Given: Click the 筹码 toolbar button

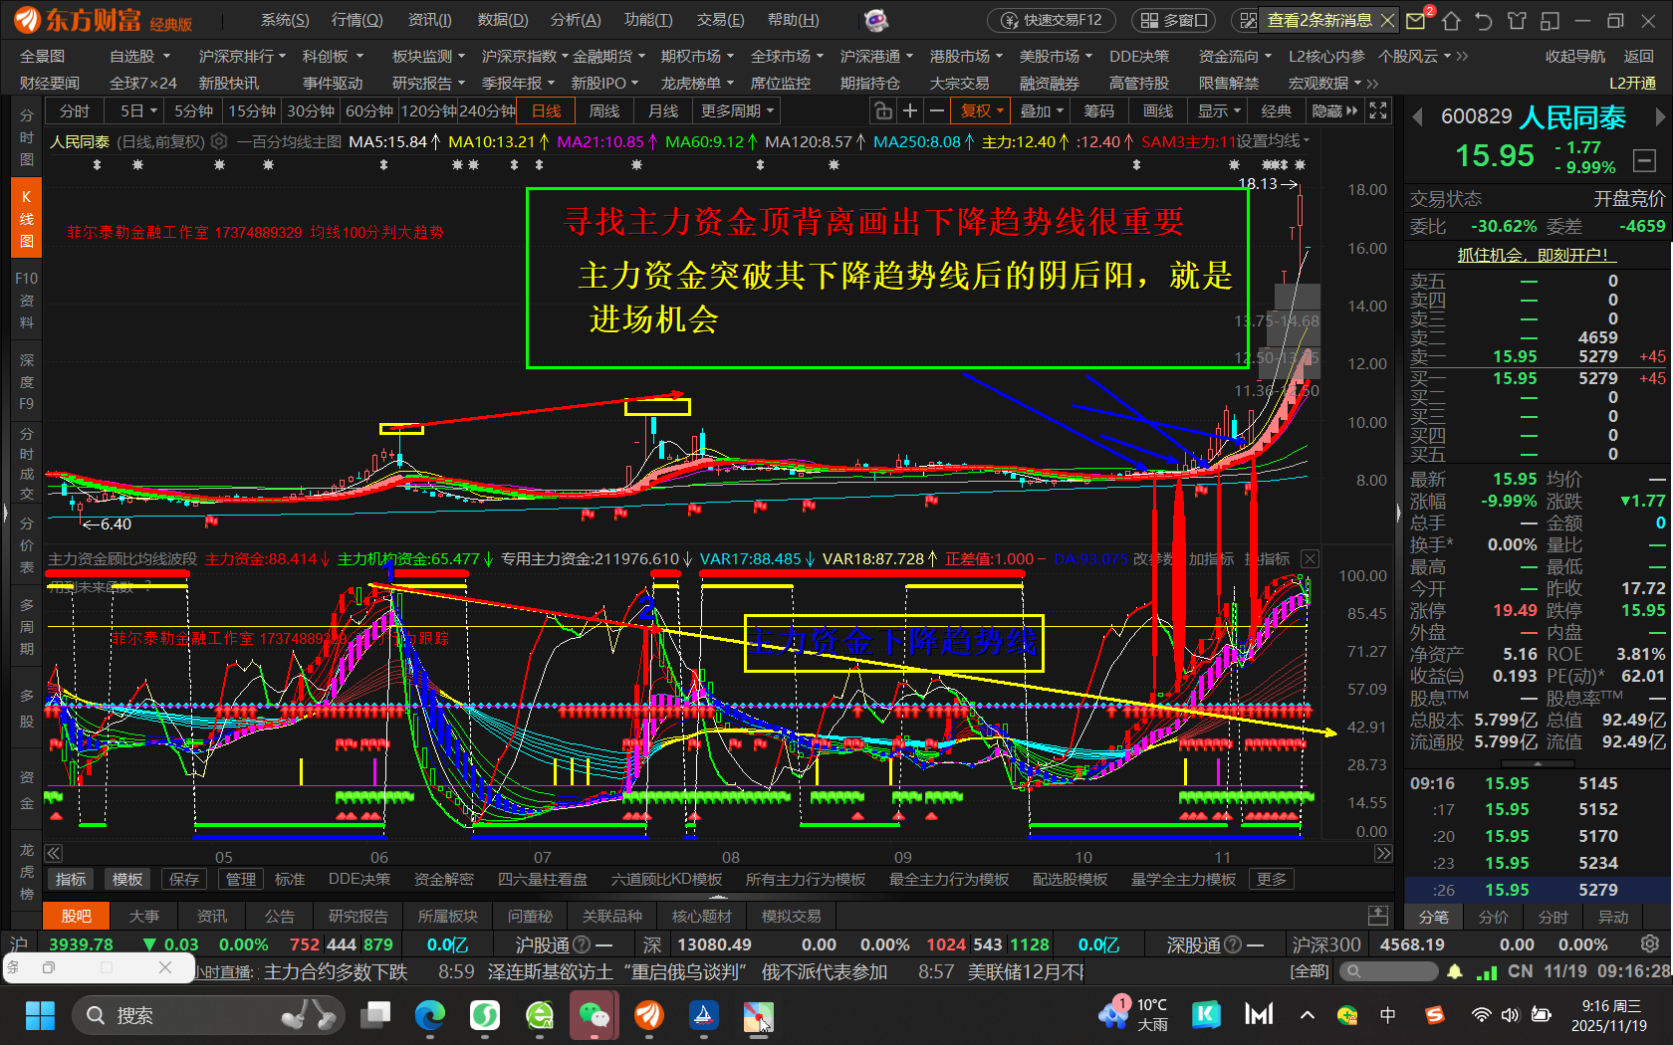Looking at the screenshot, I should [x=1099, y=110].
